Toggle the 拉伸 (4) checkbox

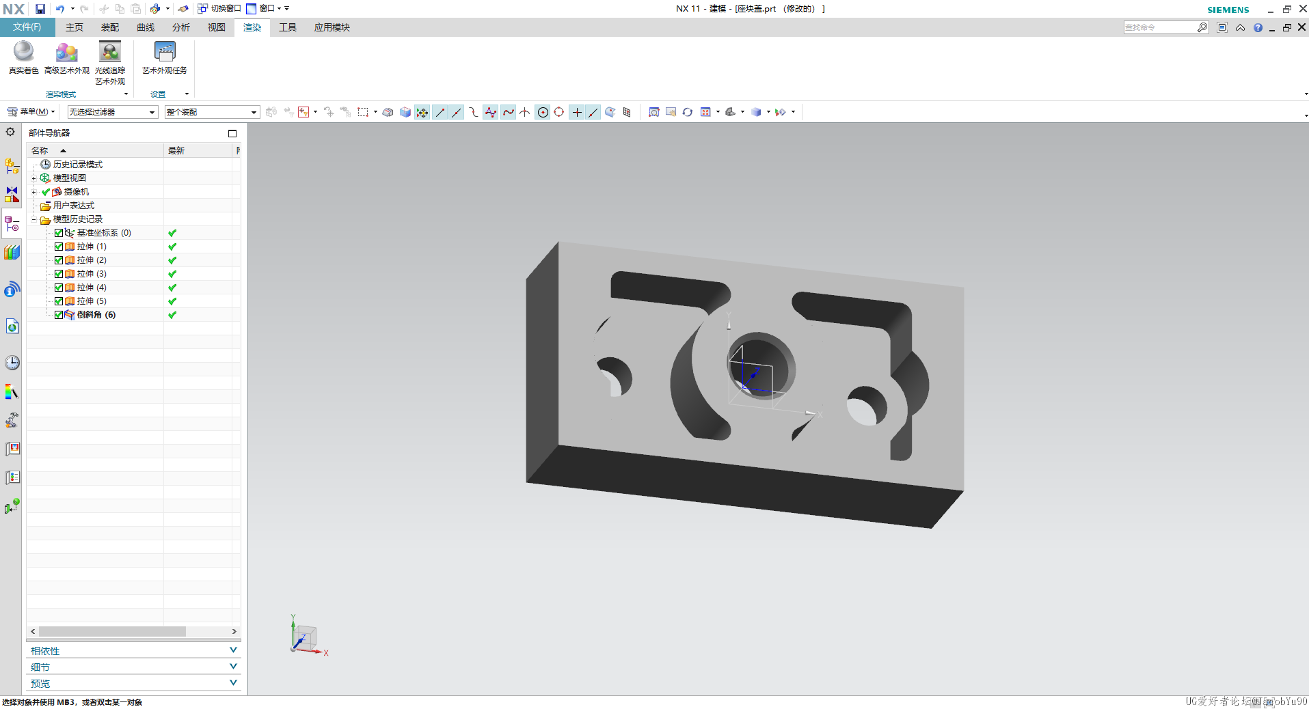click(x=59, y=288)
